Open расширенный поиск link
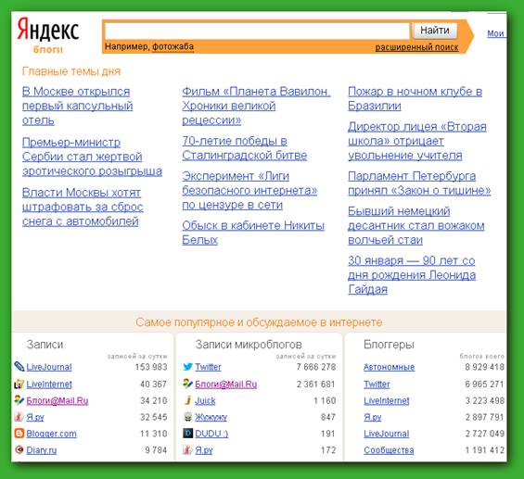Viewport: 524px width, 479px height. (416, 47)
